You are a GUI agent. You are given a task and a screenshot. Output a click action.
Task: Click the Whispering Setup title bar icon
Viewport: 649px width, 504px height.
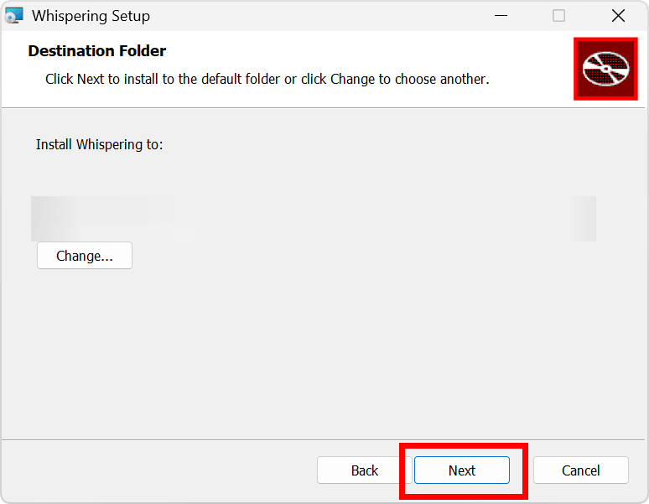(x=14, y=16)
